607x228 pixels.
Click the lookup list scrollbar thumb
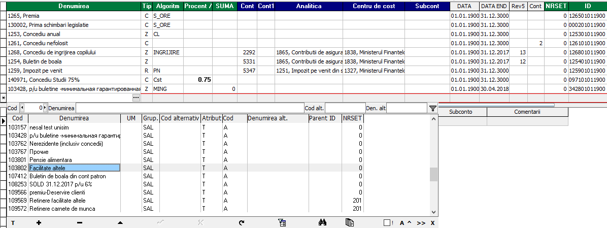tap(433, 174)
